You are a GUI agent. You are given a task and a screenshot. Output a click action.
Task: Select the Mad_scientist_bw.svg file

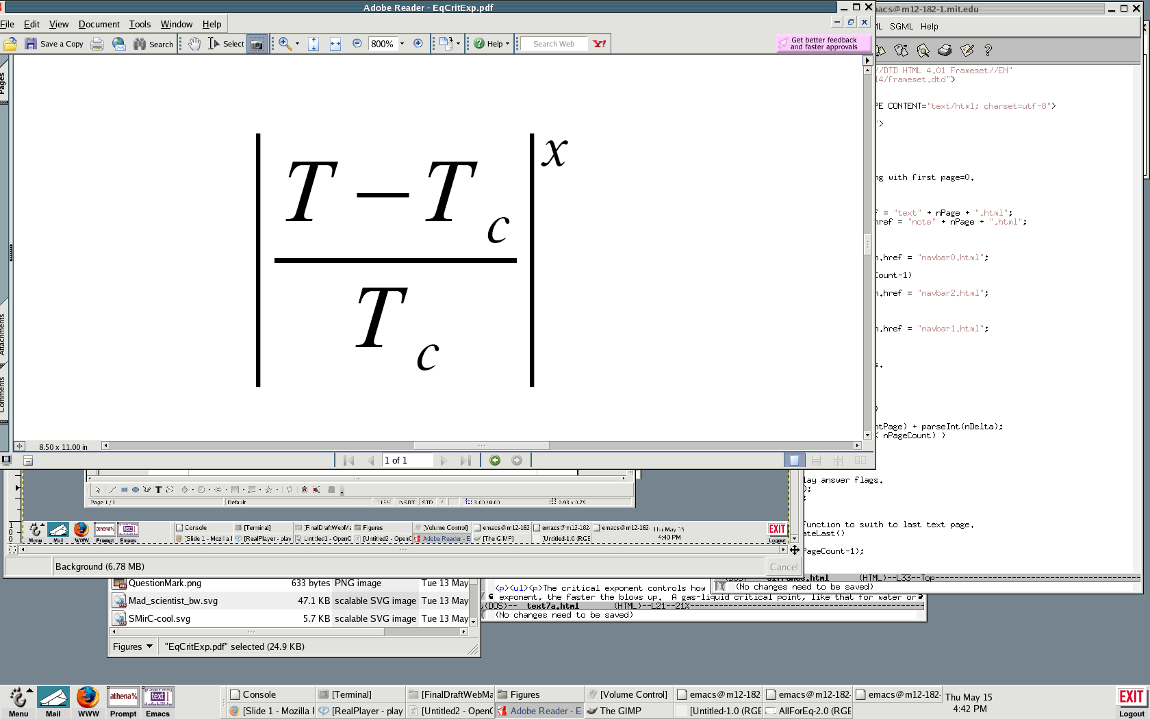click(x=290, y=601)
